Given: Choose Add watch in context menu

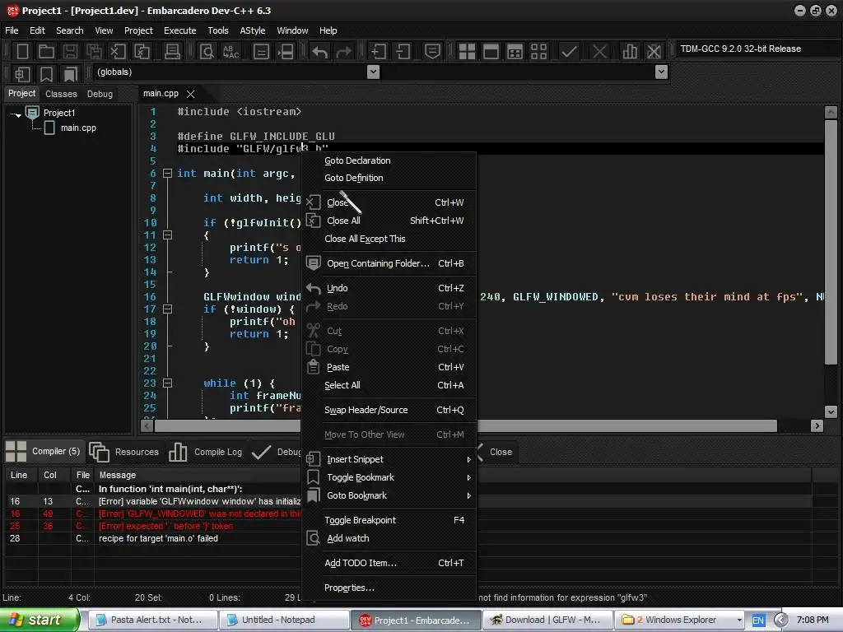Looking at the screenshot, I should [389, 538].
